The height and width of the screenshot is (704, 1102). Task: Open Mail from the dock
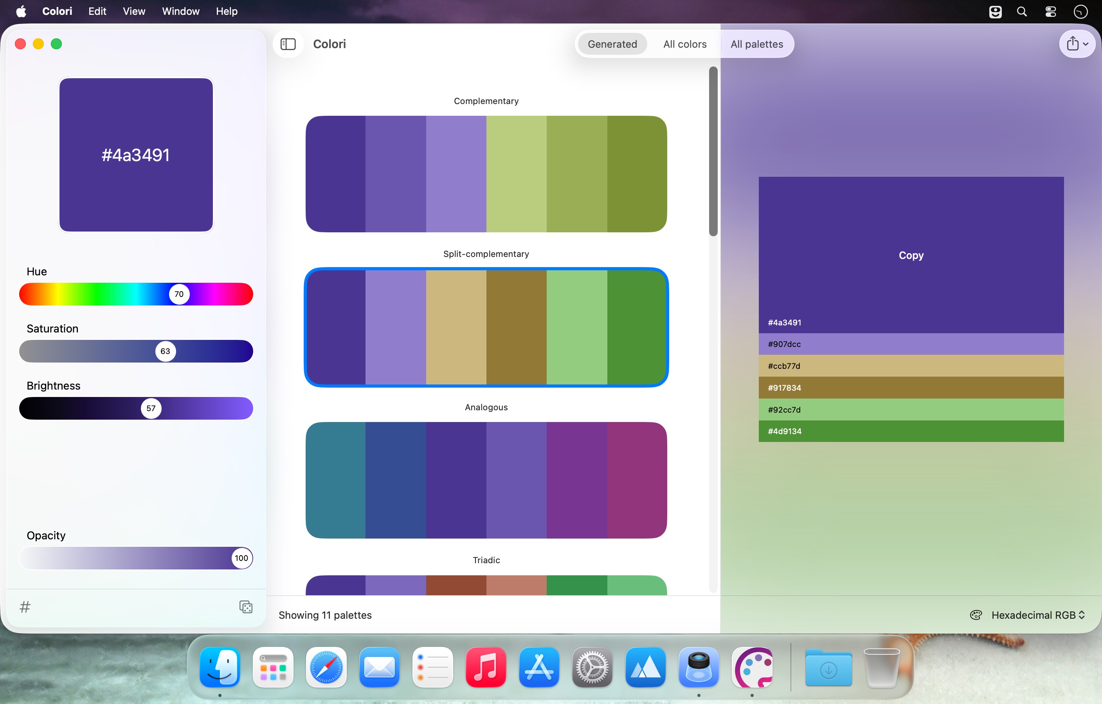click(379, 667)
